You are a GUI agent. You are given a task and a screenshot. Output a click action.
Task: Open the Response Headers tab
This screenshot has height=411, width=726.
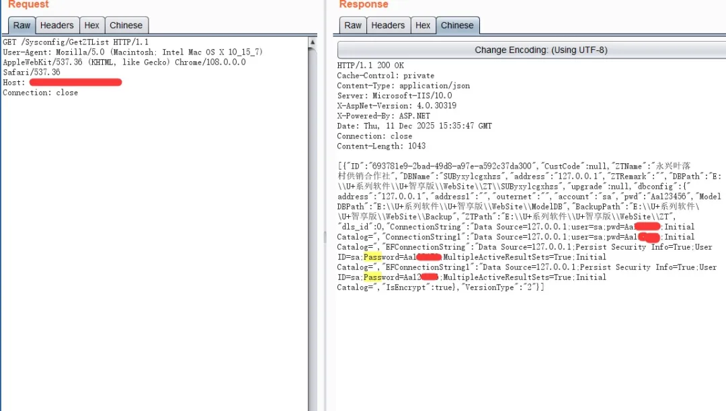click(388, 26)
